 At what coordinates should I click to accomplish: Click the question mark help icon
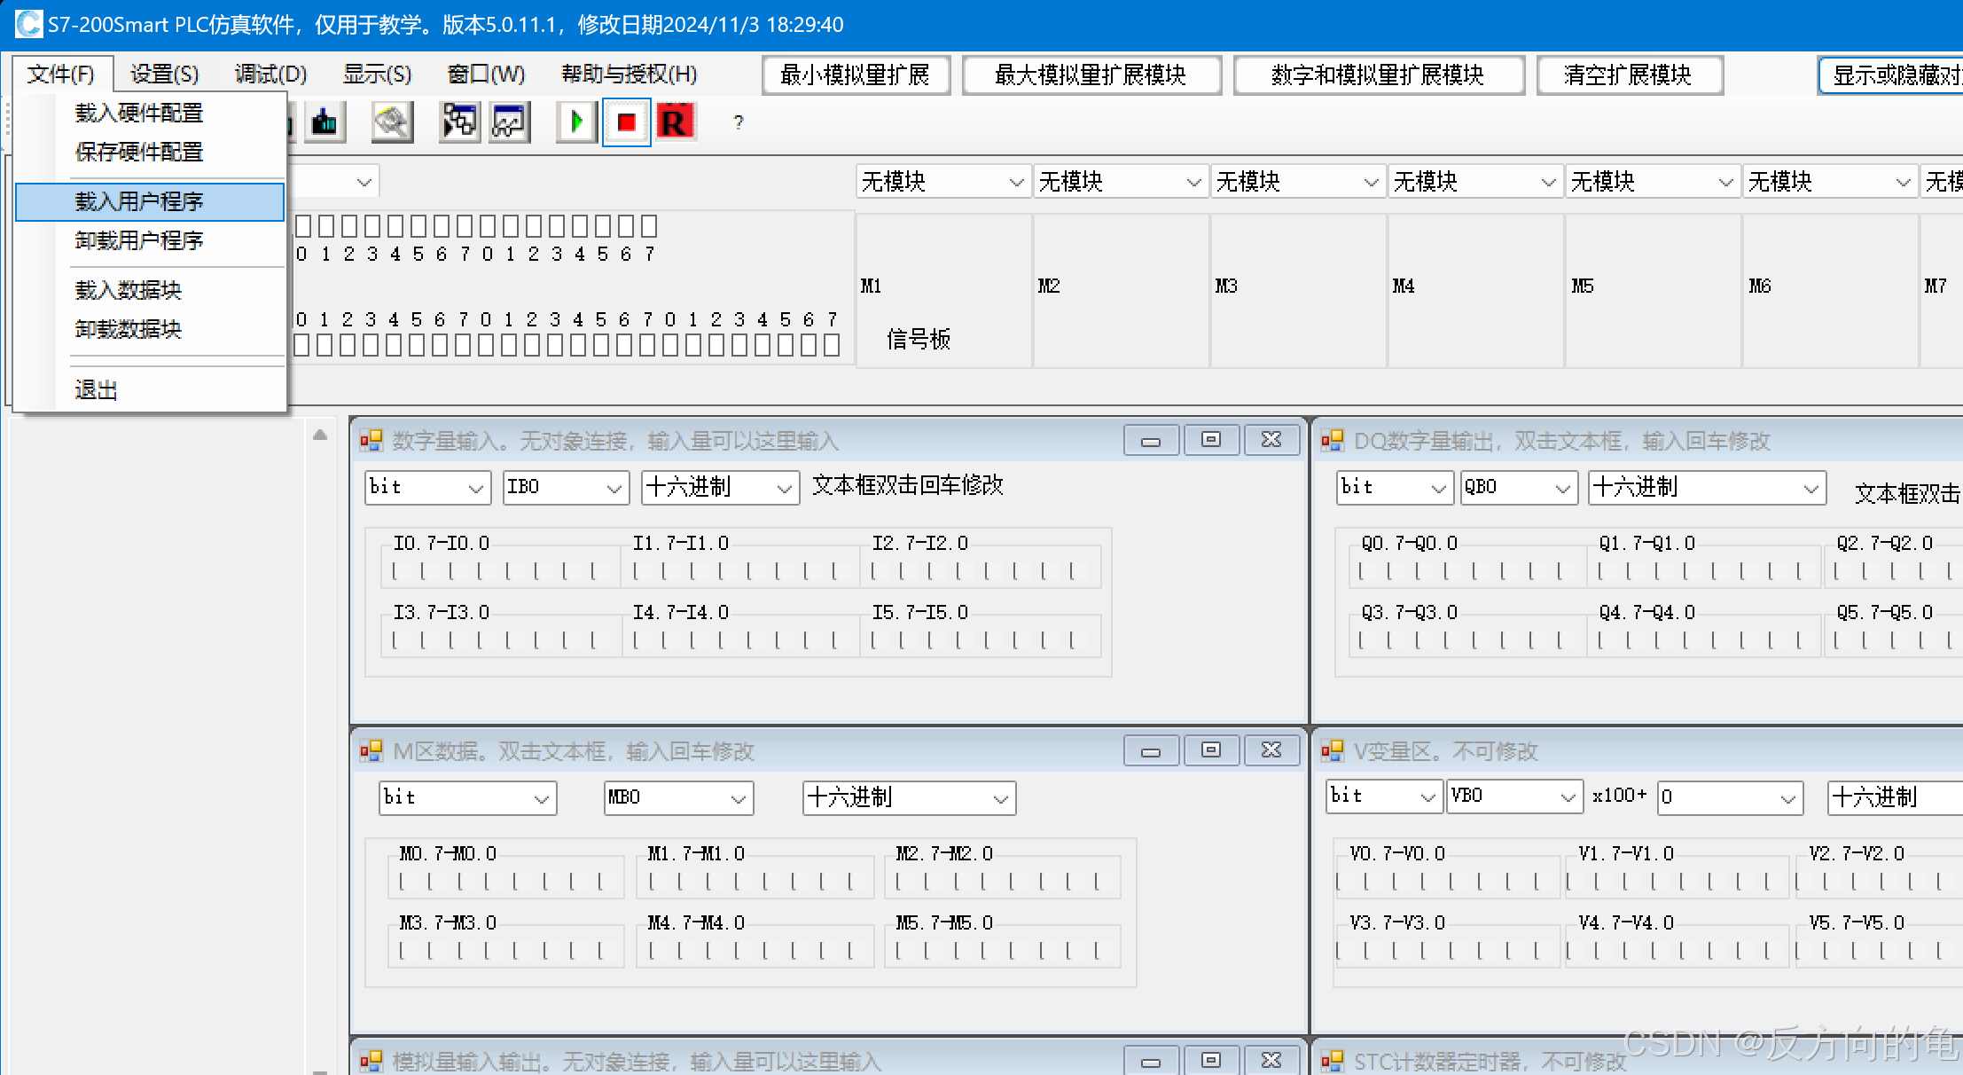739,122
